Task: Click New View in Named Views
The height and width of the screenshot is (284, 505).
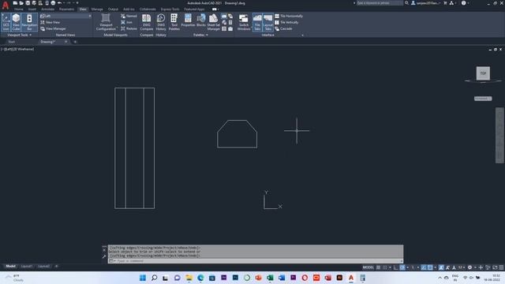Action: coord(50,22)
